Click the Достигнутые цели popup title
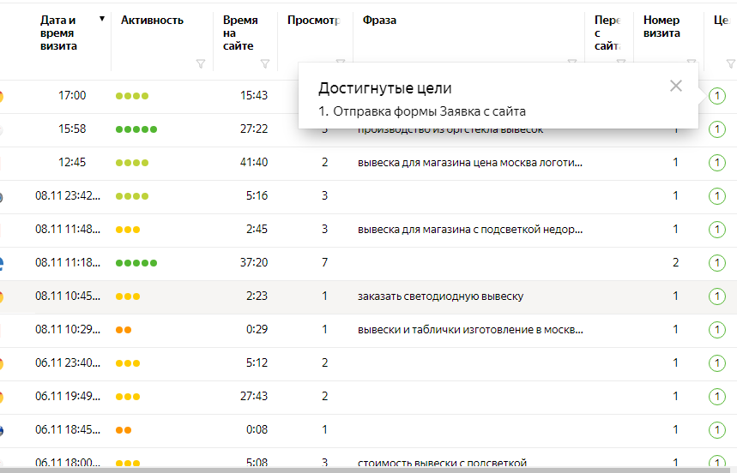 385,88
